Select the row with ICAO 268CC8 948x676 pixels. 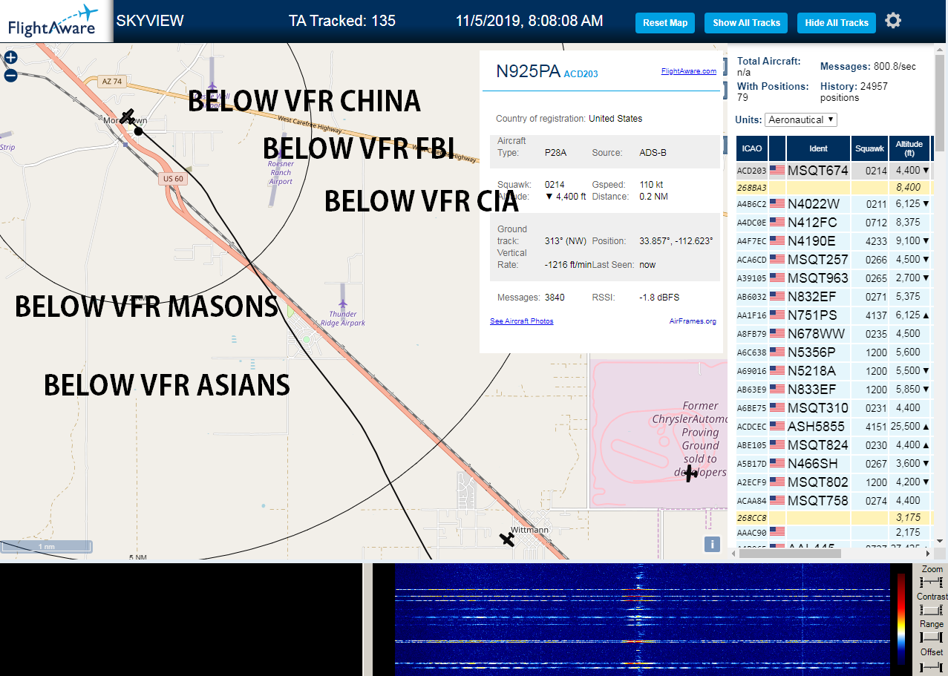click(834, 516)
